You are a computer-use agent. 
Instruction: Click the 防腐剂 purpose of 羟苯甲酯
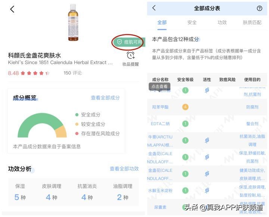coord(252,107)
